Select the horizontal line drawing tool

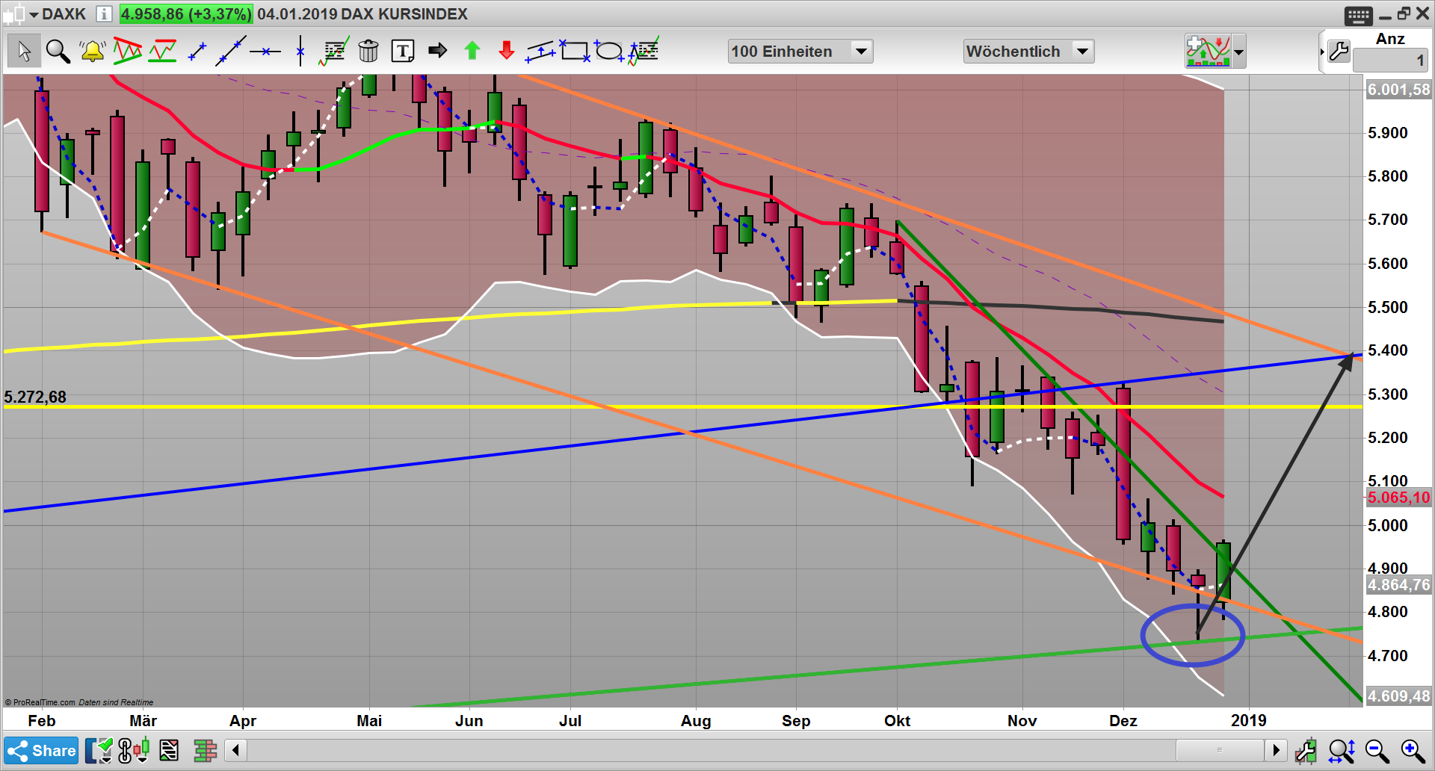pyautogui.click(x=265, y=52)
